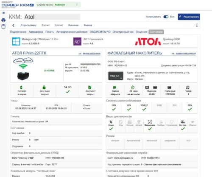Viewport: 212px width, 177px height.
Task: Click the k-server.1-ofd-test.ru server address
Action: pyautogui.click(x=32, y=164)
